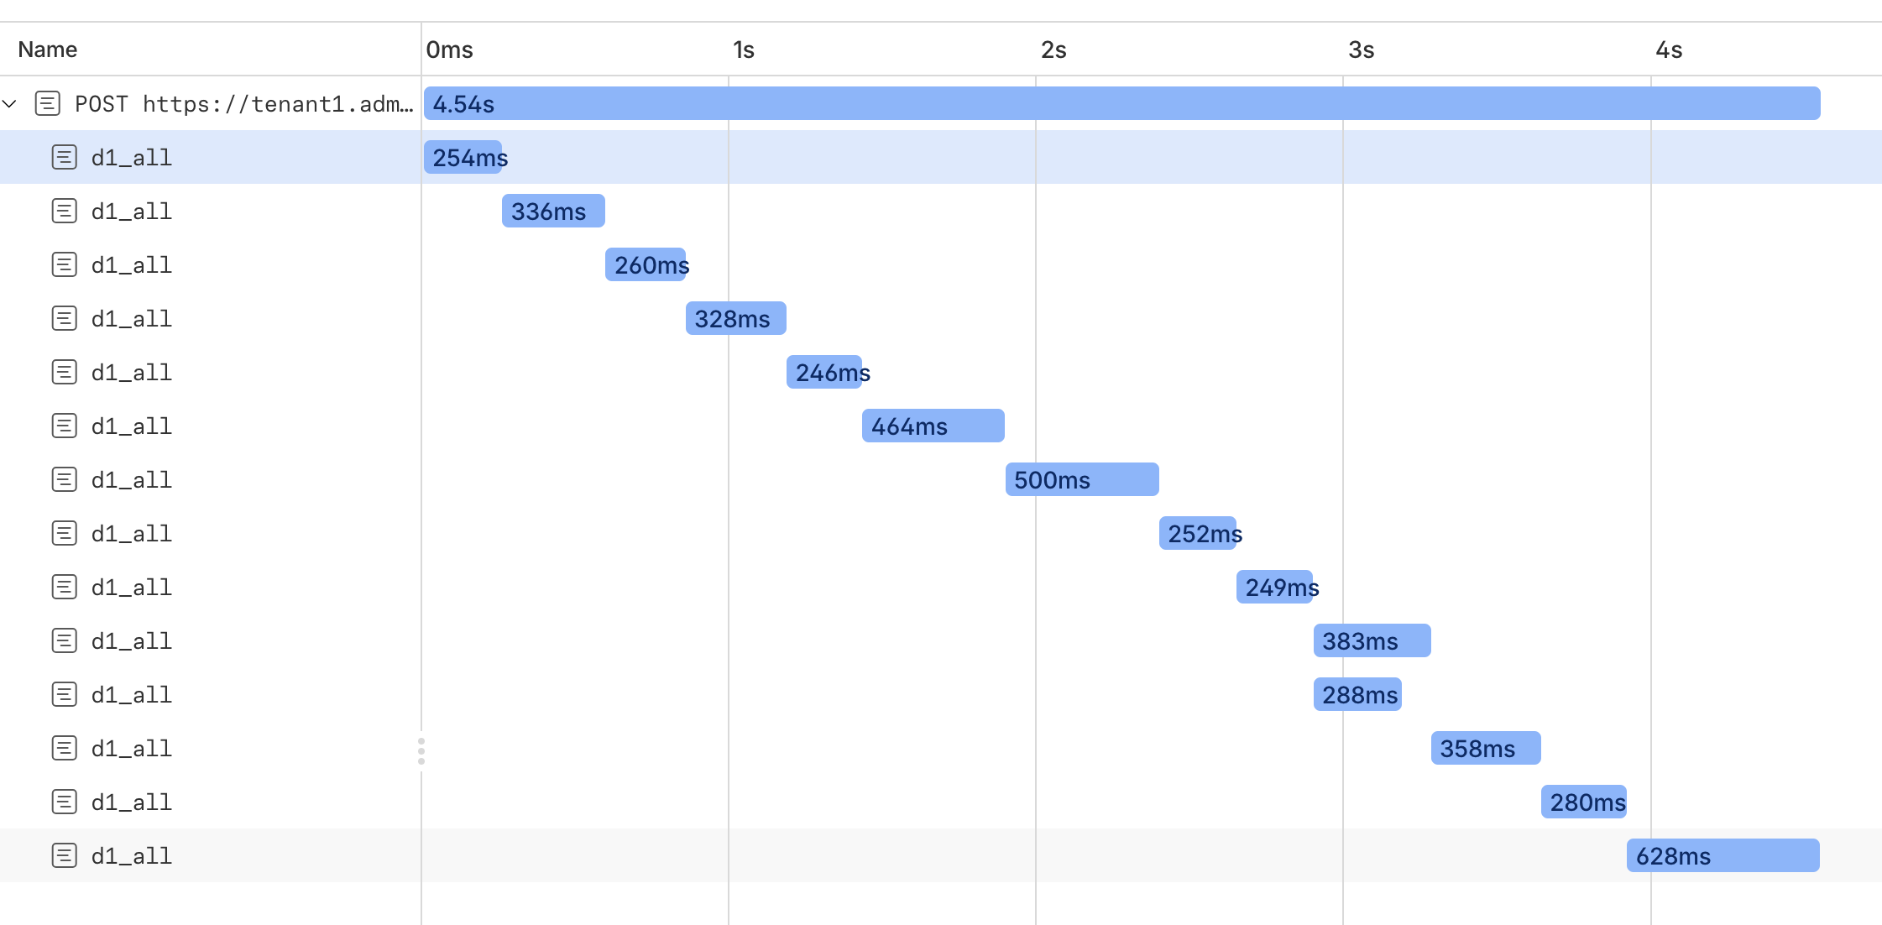
Task: Click the span icon for the 246ms d1_all row
Action: click(x=65, y=372)
